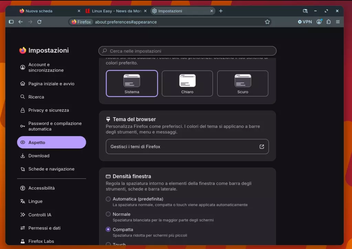Open the VPN toolbar button
This screenshot has height=249, width=352.
[305, 22]
